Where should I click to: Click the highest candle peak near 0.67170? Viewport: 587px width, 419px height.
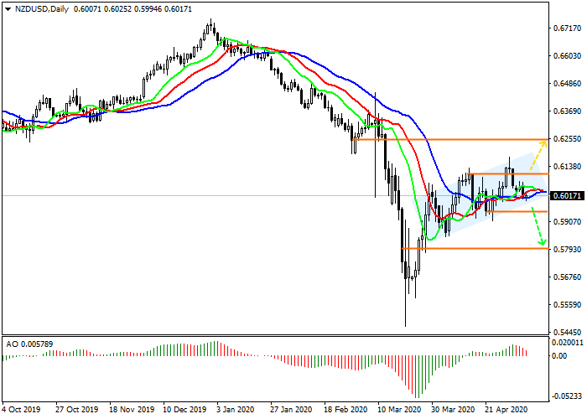click(210, 23)
